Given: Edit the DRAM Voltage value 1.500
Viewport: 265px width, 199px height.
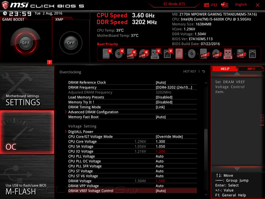Looking at the screenshot, I should pos(160,181).
